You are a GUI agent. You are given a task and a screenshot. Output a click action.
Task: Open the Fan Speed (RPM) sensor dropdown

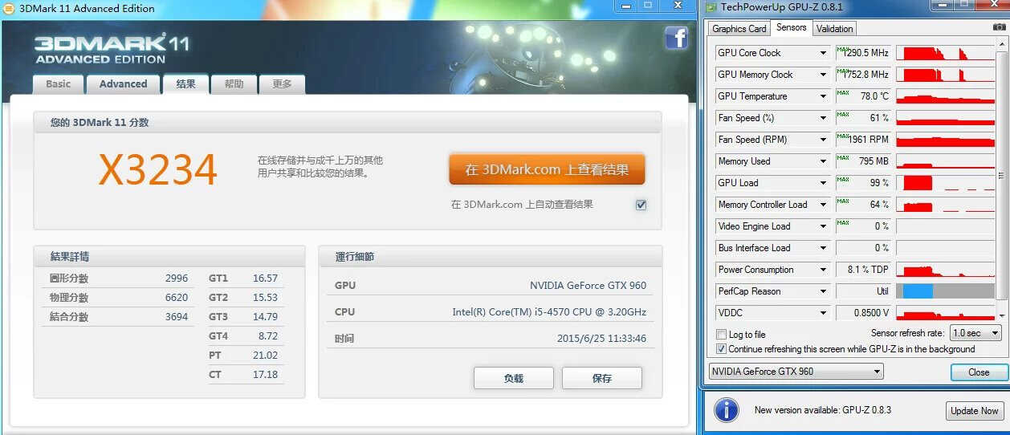(x=823, y=140)
